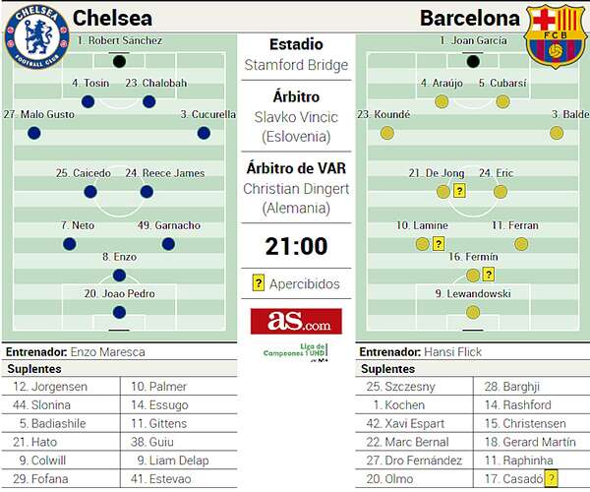Click the FC Barcelona crest
Screen dimensions: 590x492
point(556,36)
